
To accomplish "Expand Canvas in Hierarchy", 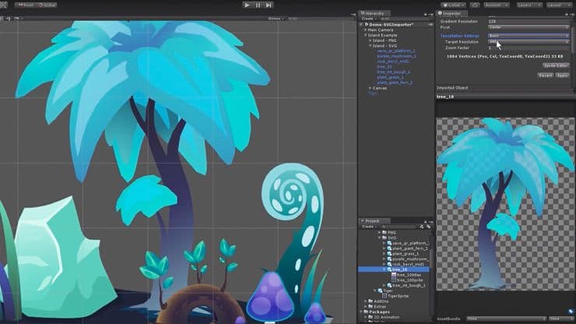I will tap(371, 88).
